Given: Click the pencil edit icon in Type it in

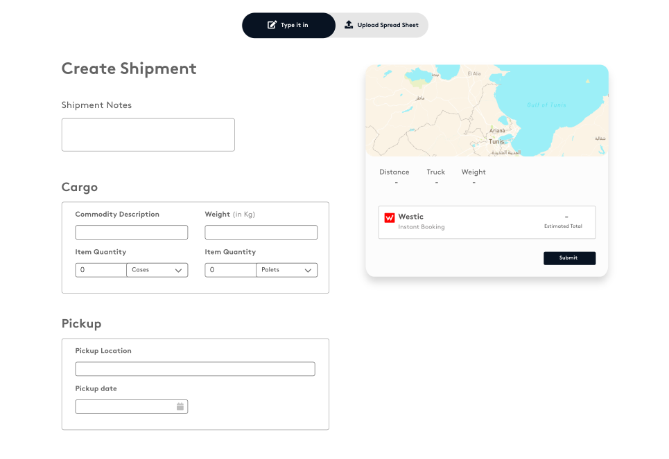Looking at the screenshot, I should tap(272, 25).
